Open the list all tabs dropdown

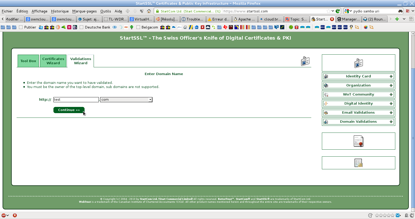pos(404,19)
